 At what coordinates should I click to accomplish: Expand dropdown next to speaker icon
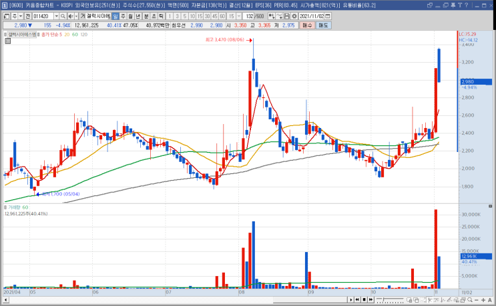(x=76, y=16)
